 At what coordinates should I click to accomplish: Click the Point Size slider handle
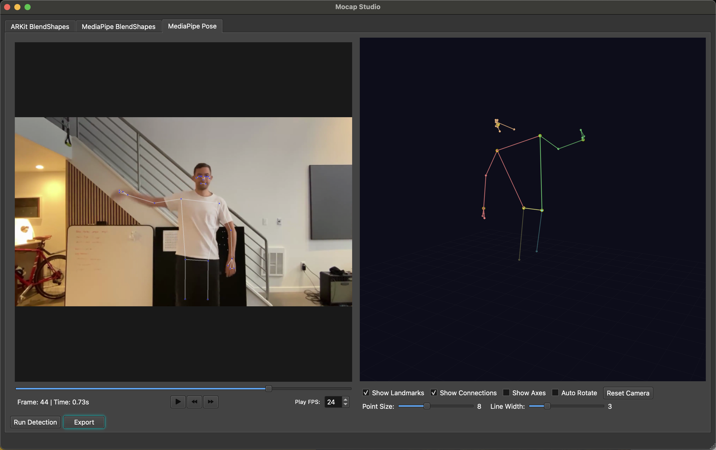pyautogui.click(x=427, y=406)
